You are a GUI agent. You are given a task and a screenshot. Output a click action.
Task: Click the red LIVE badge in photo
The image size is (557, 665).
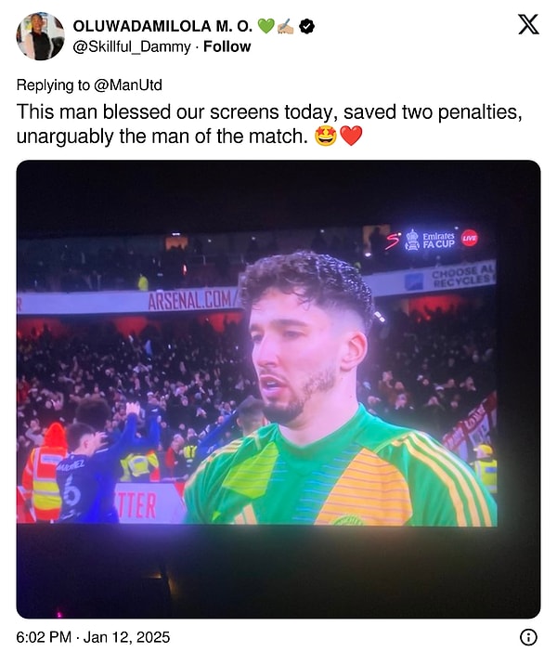[x=469, y=238]
